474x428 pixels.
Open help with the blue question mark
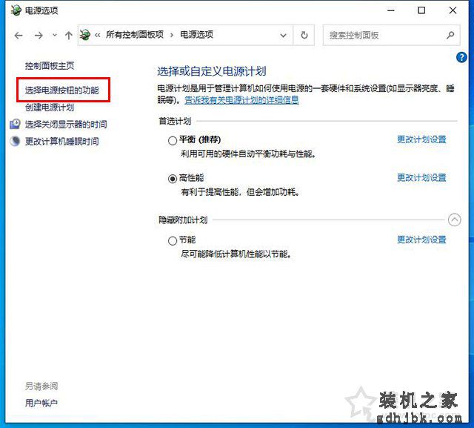(461, 57)
